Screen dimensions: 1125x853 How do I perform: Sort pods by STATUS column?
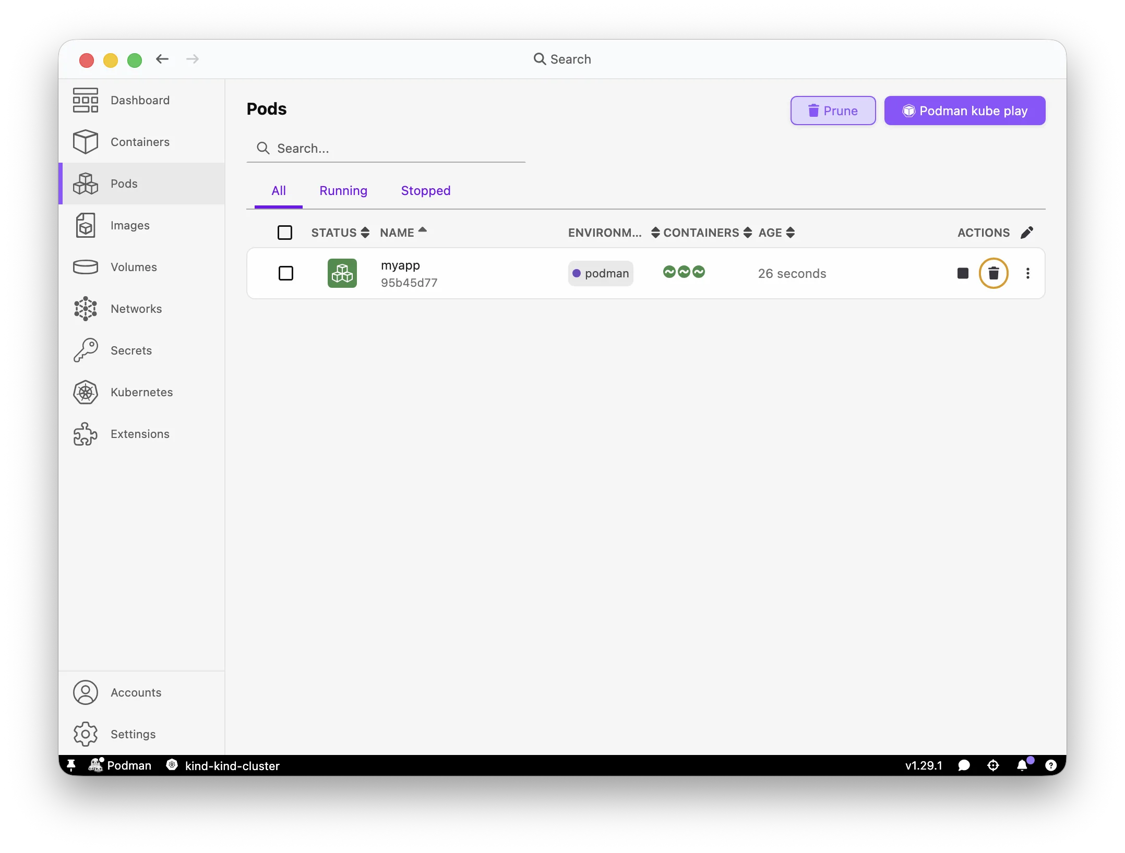340,233
